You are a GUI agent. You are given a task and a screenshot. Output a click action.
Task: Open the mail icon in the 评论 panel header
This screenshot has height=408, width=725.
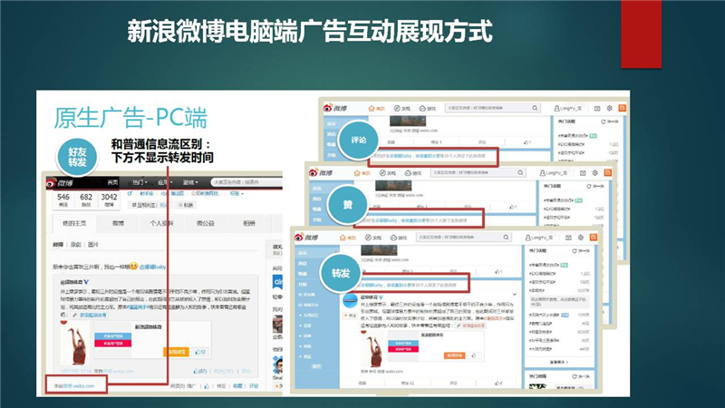597,108
